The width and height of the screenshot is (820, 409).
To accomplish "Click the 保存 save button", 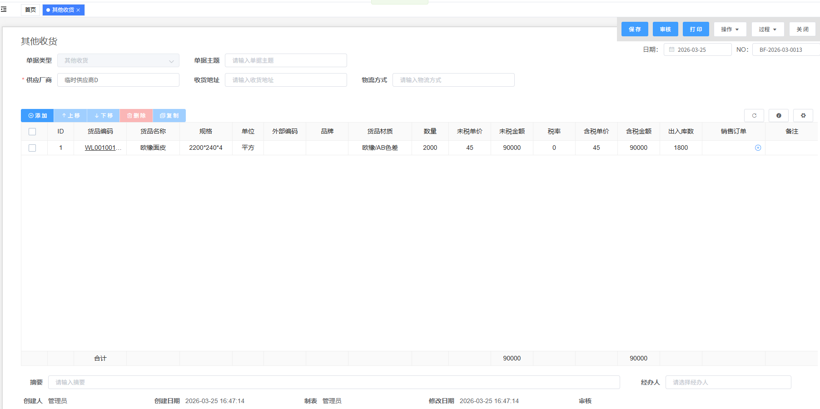I will pyautogui.click(x=635, y=30).
